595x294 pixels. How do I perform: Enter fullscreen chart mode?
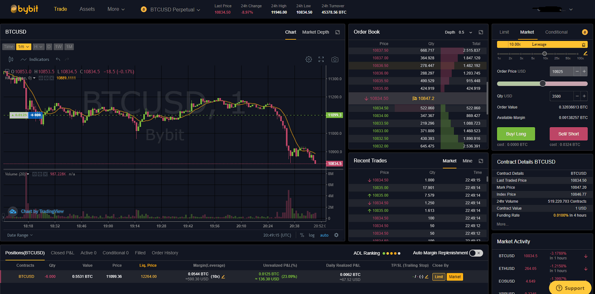tap(321, 60)
